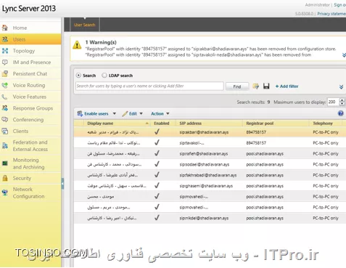Click the Privacy statement link
This screenshot has width=346, height=268.
tap(331, 14)
